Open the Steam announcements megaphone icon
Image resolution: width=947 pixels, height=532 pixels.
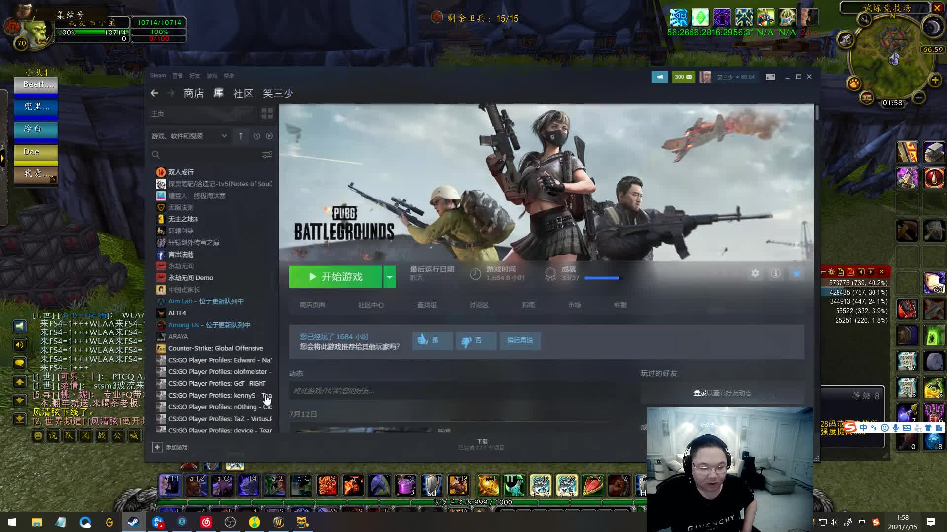pos(659,77)
